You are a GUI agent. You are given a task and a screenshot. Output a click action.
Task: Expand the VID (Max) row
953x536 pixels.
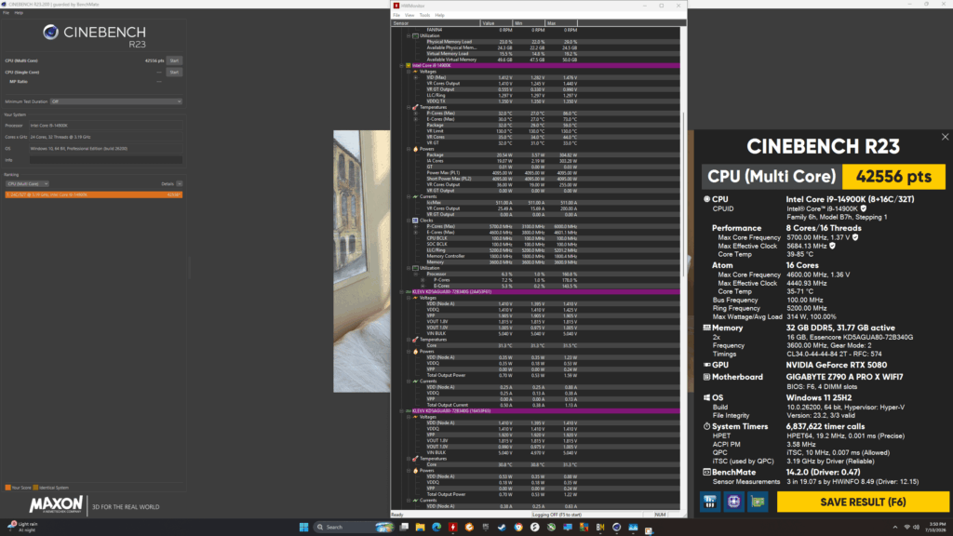point(416,78)
